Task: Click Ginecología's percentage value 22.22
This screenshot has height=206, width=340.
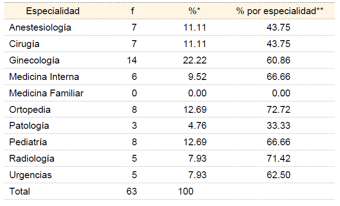Action: coord(197,60)
